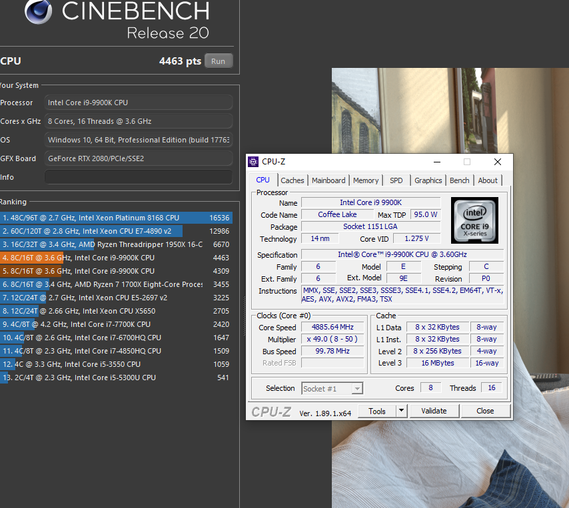Click the Level 3 cache value 16 MBytes

click(438, 363)
